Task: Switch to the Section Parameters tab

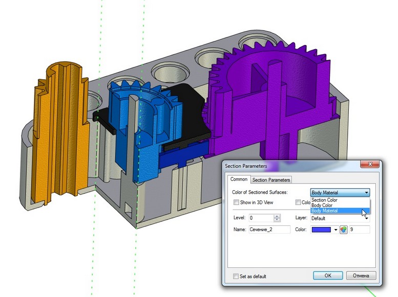Action: pos(271,180)
